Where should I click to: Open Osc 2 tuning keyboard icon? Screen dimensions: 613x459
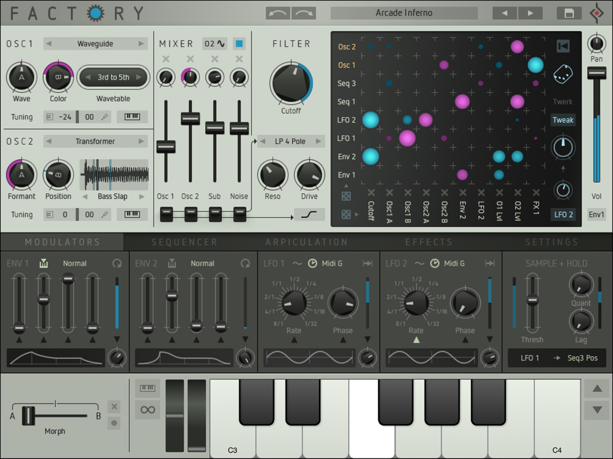[x=132, y=215]
